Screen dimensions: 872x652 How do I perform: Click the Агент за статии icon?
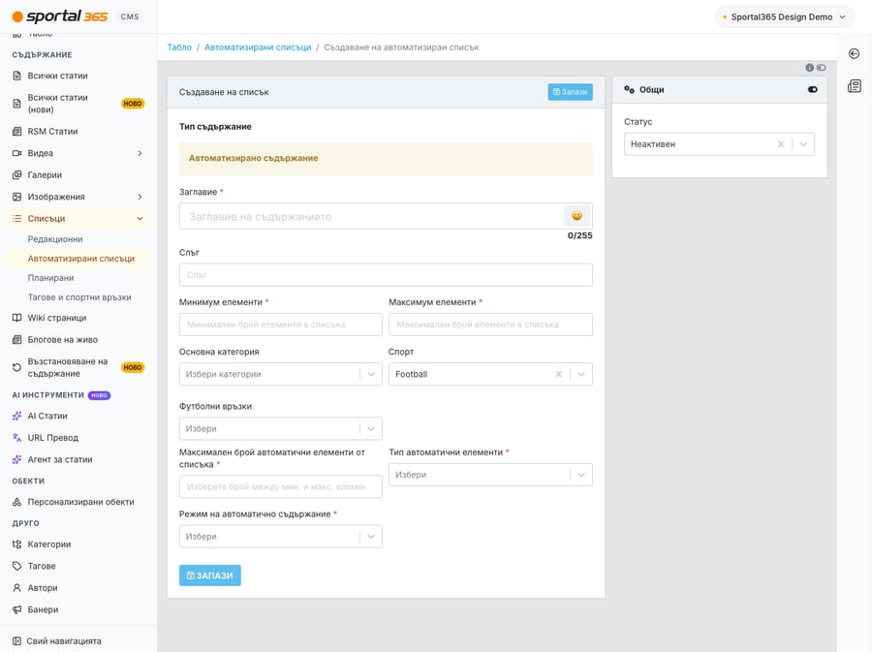point(16,459)
